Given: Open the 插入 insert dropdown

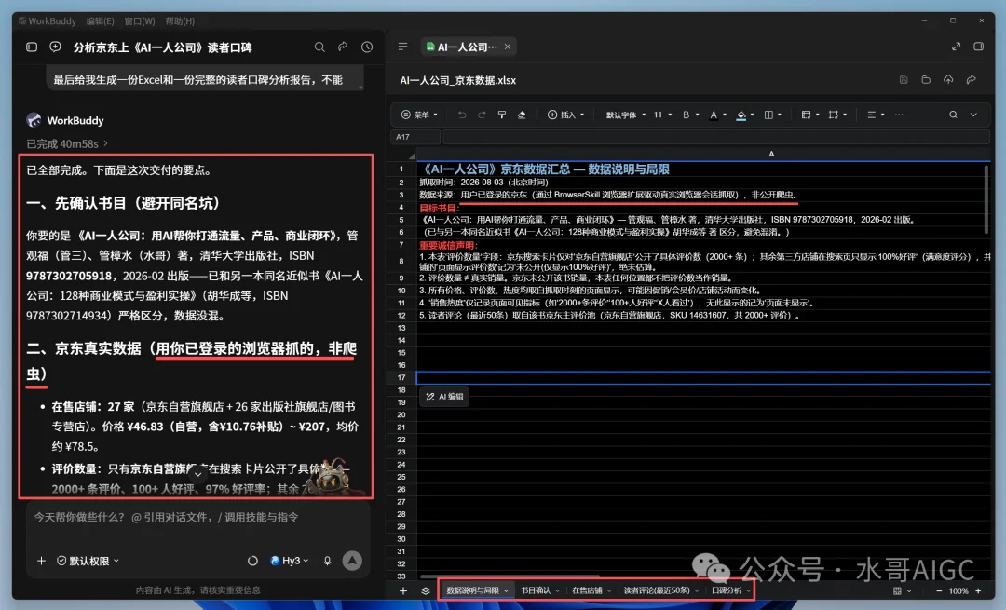Looking at the screenshot, I should click(566, 115).
